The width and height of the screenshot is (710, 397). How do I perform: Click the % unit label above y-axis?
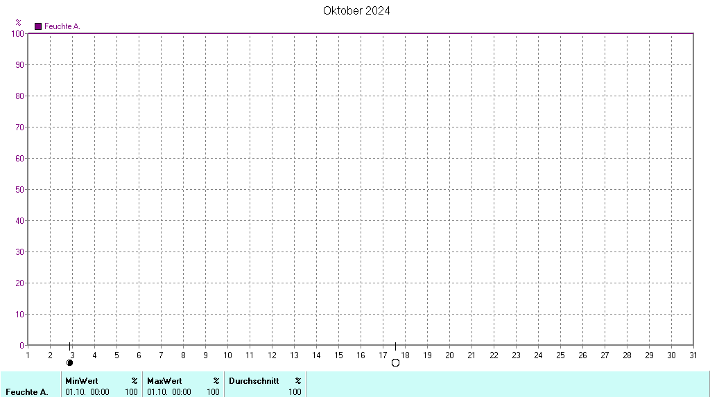pyautogui.click(x=18, y=23)
